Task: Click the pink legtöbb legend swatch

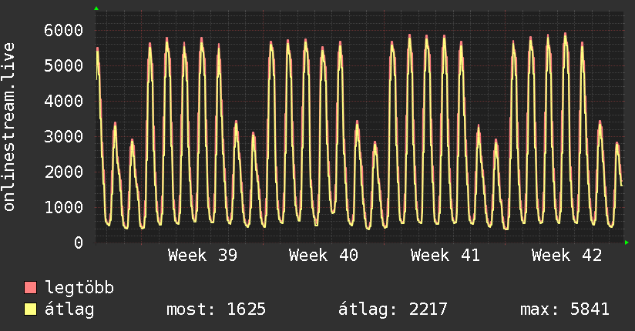Action: [30, 288]
